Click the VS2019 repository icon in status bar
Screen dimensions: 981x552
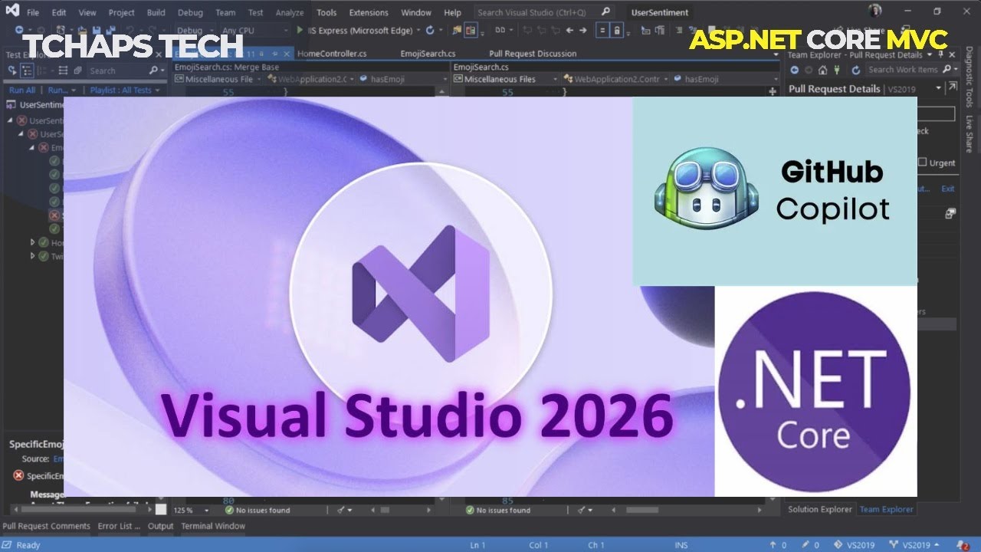click(x=839, y=545)
